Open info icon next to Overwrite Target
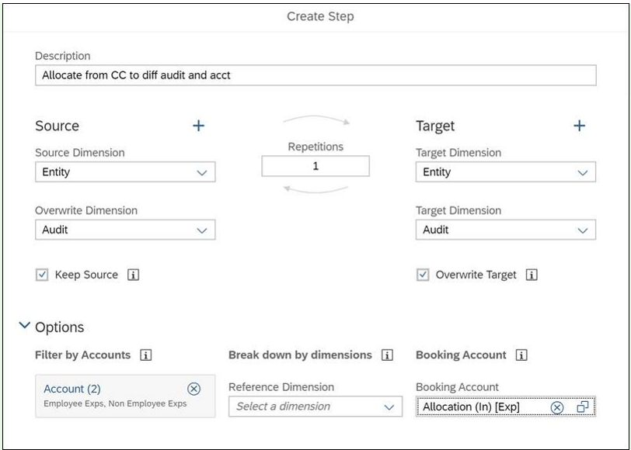This screenshot has width=631, height=450. (532, 275)
